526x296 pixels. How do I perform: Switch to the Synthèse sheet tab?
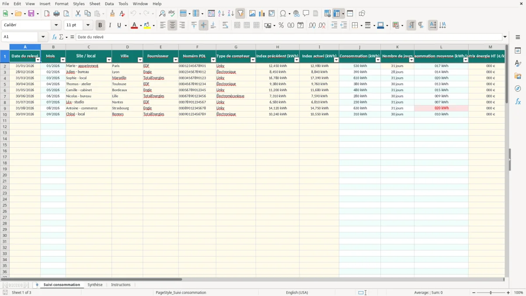point(95,285)
